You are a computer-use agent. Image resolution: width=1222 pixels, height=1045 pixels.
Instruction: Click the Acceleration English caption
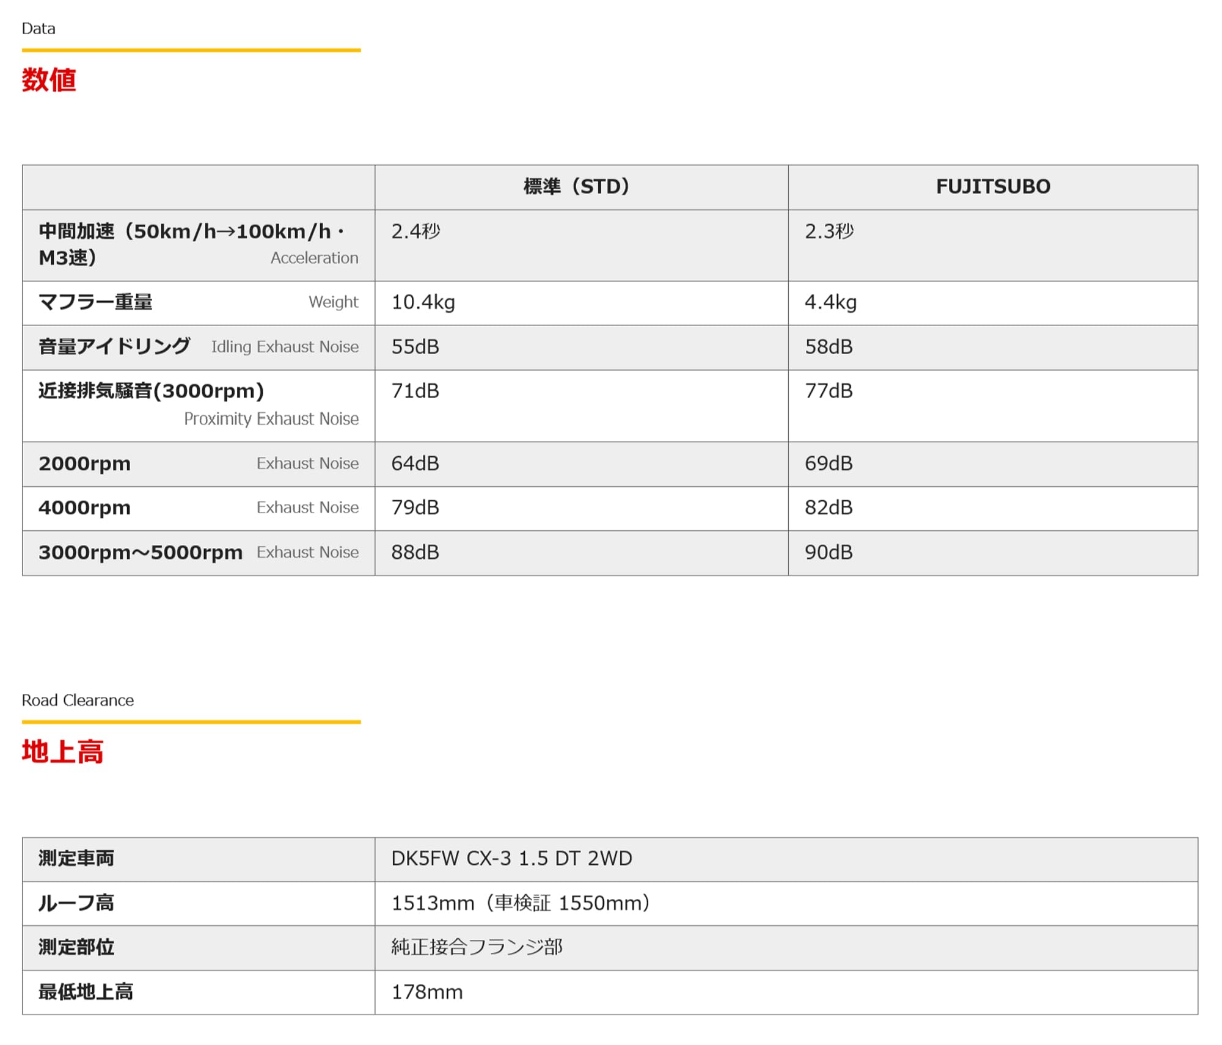pyautogui.click(x=315, y=258)
